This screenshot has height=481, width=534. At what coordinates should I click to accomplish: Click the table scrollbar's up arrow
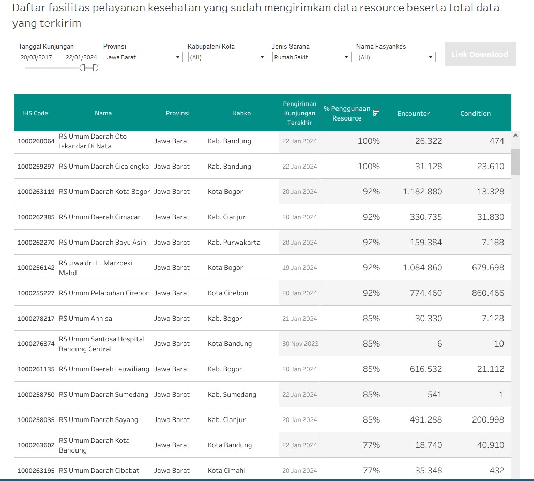(x=515, y=136)
